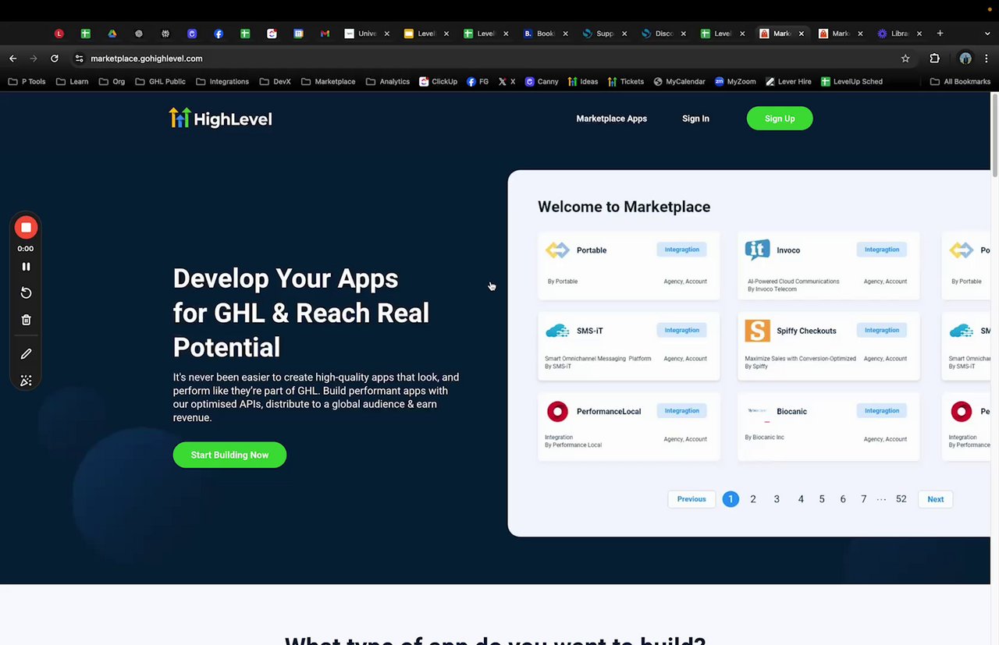This screenshot has width=999, height=645.
Task: Click the Previous pagination button
Action: point(691,499)
